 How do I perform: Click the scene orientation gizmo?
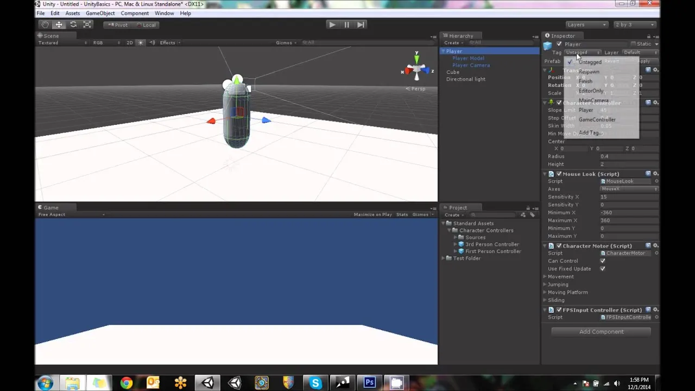tap(416, 70)
